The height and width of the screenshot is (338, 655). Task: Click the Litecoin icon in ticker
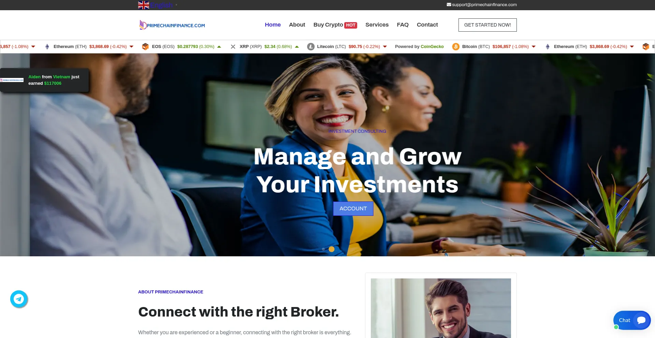click(x=311, y=47)
